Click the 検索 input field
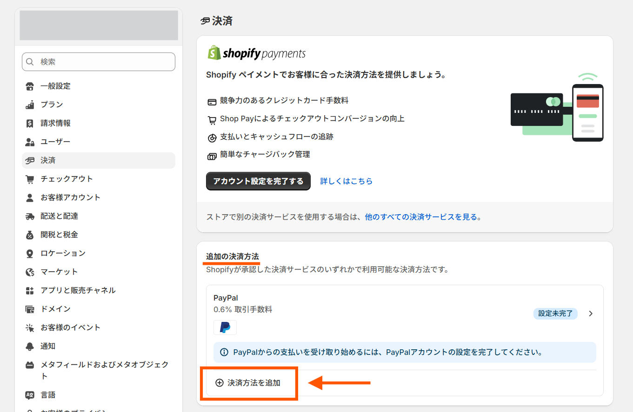 click(x=99, y=62)
